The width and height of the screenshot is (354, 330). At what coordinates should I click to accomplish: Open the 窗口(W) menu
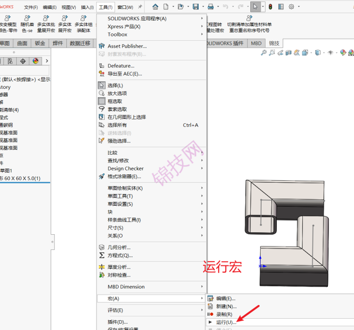coord(125,7)
